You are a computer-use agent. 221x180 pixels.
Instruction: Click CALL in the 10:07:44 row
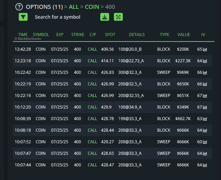pyautogui.click(x=92, y=165)
